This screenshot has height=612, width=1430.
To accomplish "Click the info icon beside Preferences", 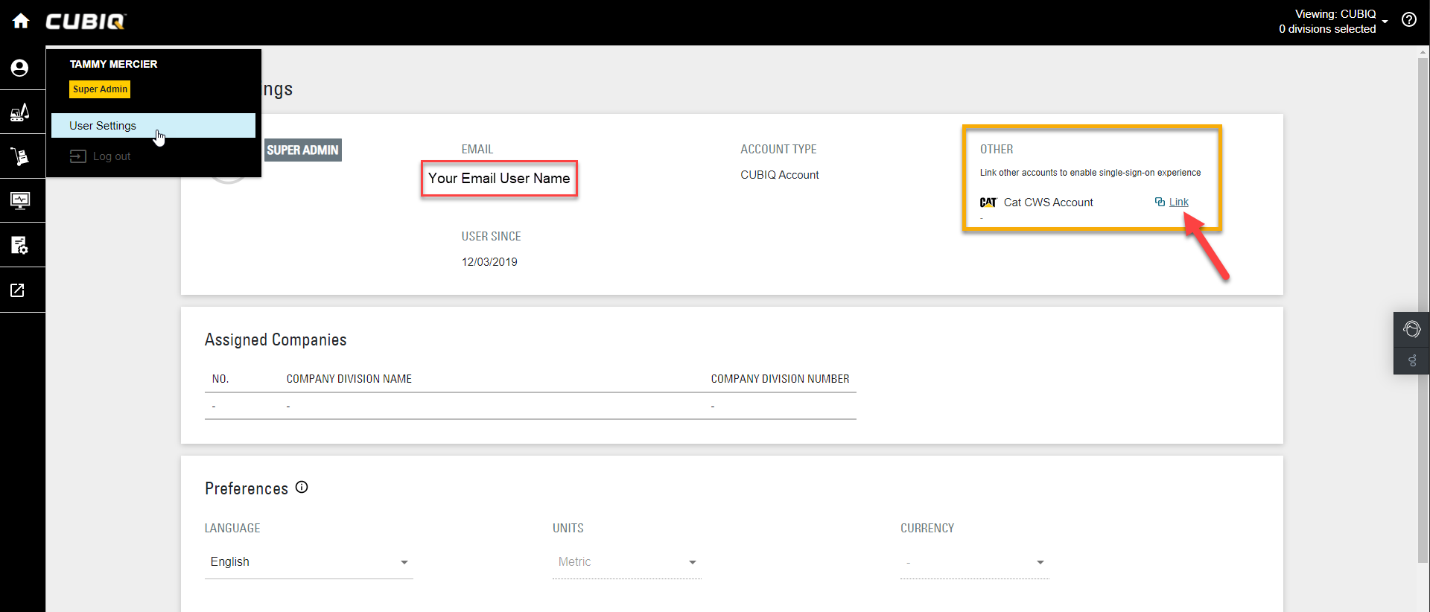I will (x=302, y=487).
